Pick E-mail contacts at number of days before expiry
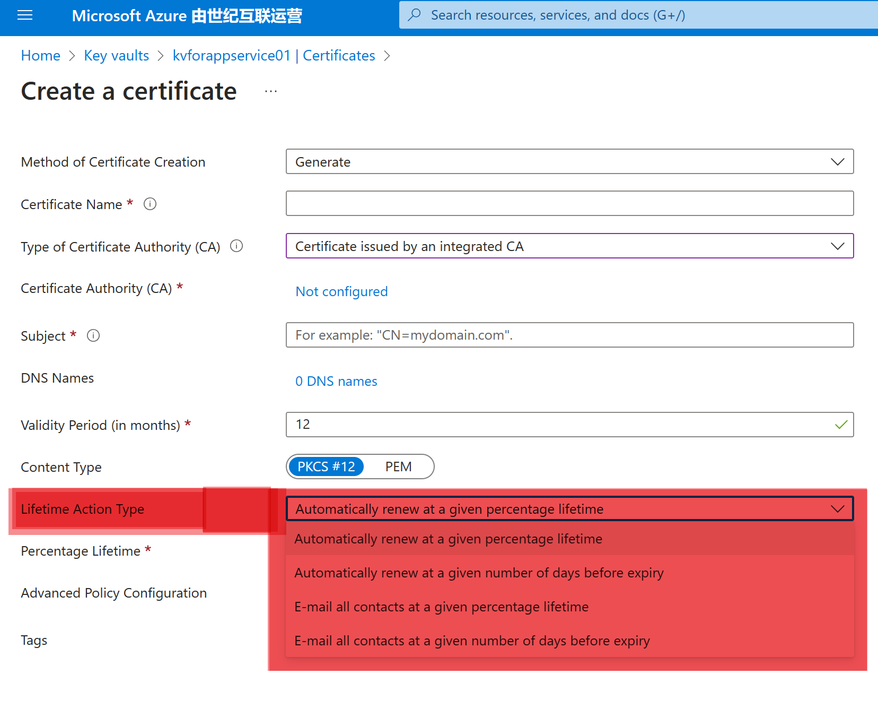878x717 pixels. pos(472,641)
